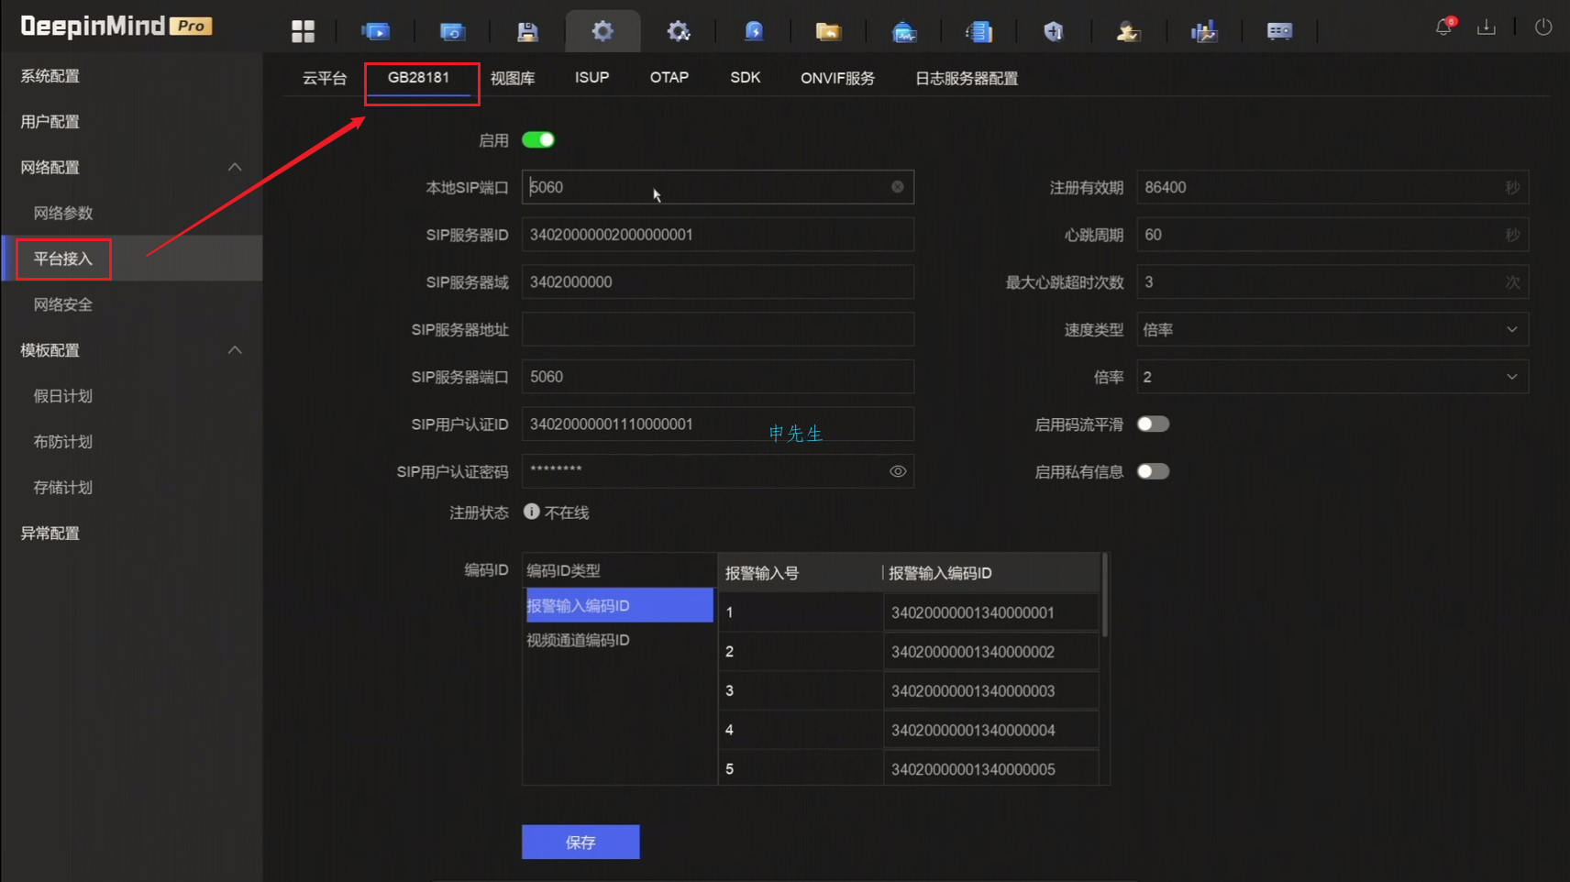Click the 保存 save button
The width and height of the screenshot is (1570, 882).
tap(580, 842)
